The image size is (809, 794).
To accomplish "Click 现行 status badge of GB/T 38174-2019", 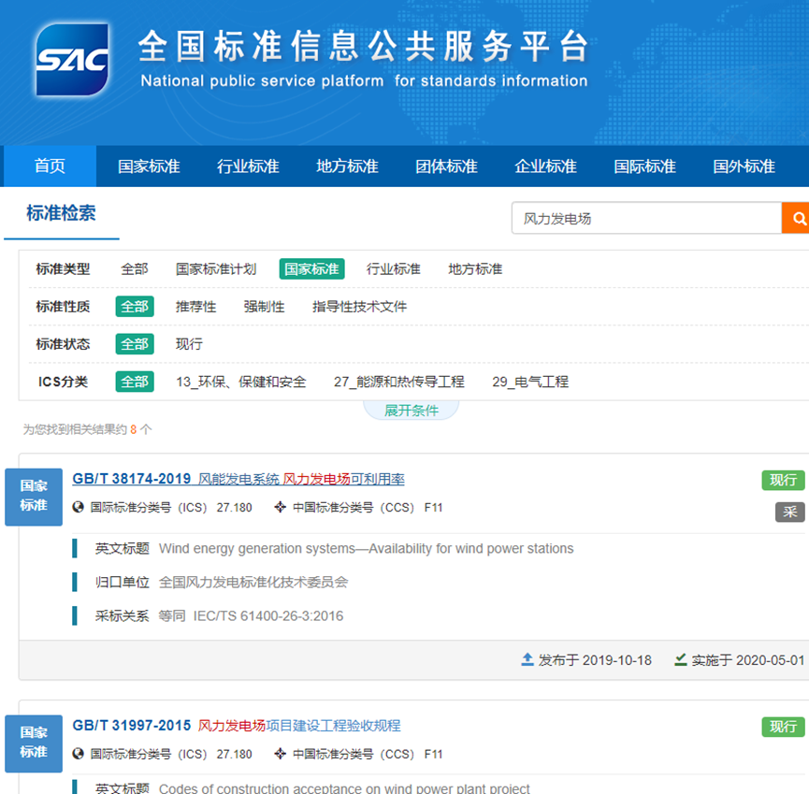I will (x=783, y=481).
